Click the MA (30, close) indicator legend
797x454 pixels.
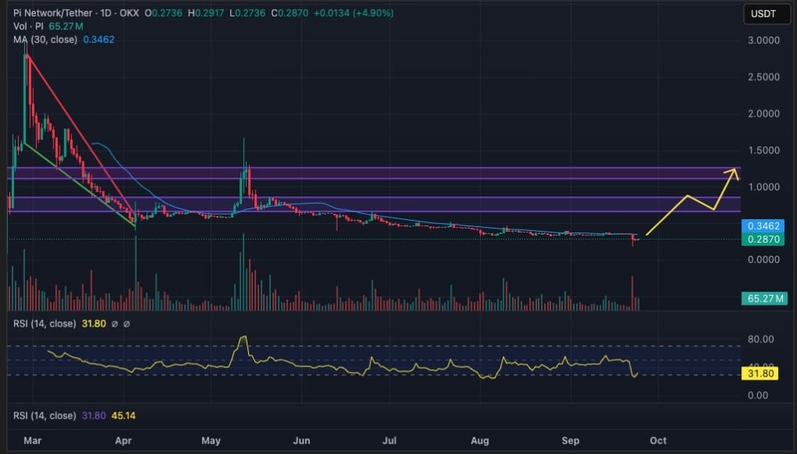[45, 40]
